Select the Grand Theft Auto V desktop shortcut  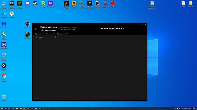point(82,5)
